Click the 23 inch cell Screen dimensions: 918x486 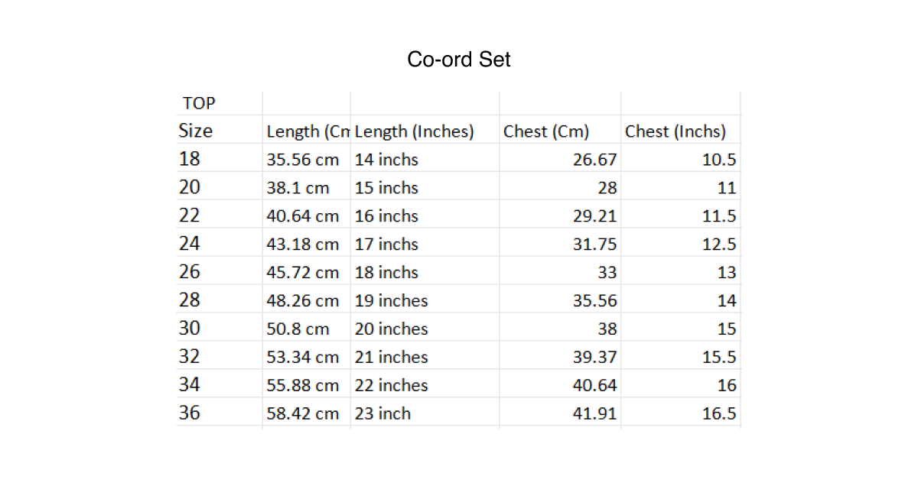click(383, 414)
